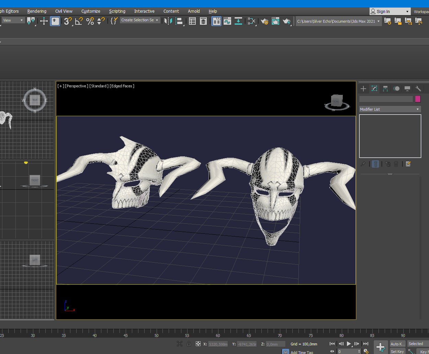Screen dimensions: 429x354
Task: Click the Perspective viewport label
Action: 77,86
